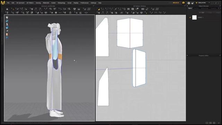
Task: Pop out the 2D Pattern Window
Action: [185, 6]
